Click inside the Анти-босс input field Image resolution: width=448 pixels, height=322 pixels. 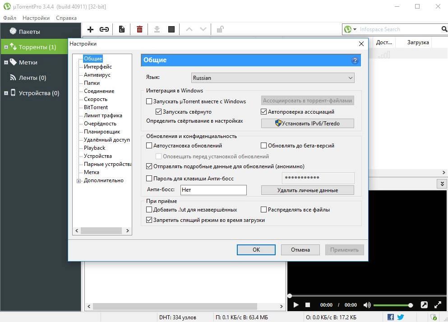point(213,190)
